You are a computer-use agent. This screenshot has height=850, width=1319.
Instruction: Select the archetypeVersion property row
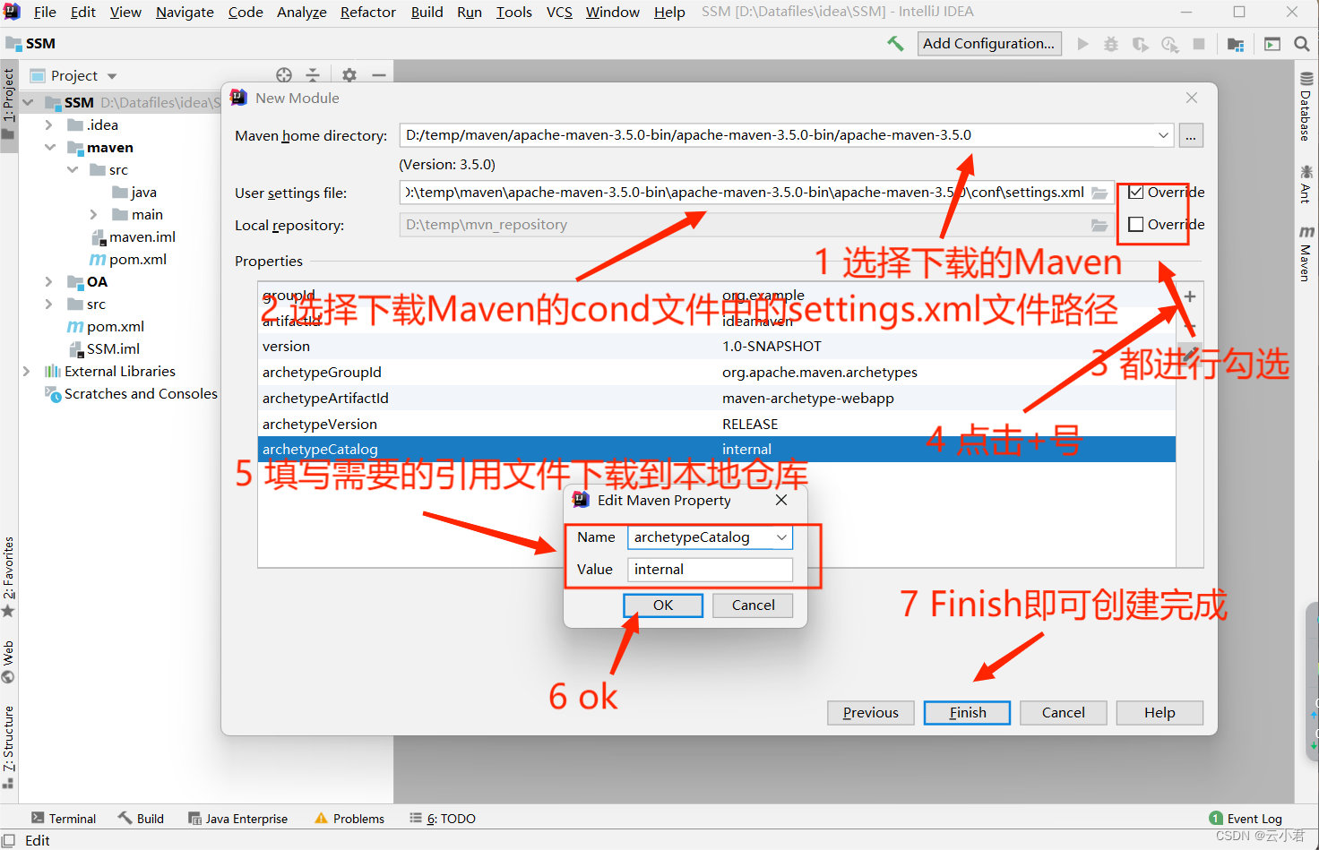click(717, 424)
